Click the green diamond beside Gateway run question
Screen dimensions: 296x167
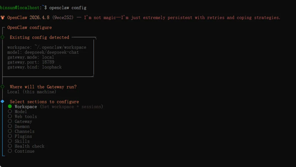[2, 87]
